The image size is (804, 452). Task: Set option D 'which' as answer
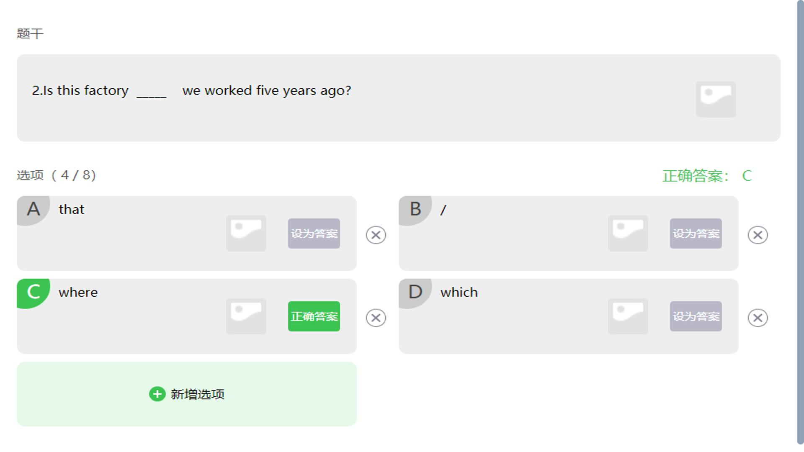tap(696, 316)
